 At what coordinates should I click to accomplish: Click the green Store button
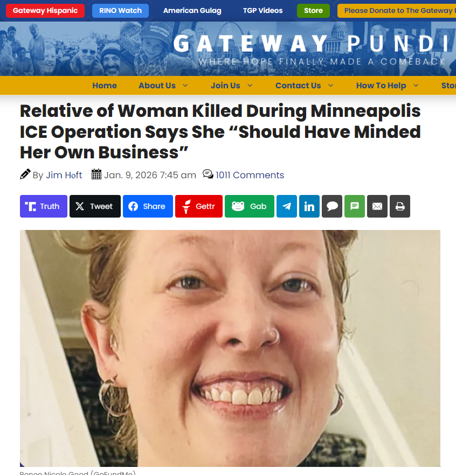313,11
